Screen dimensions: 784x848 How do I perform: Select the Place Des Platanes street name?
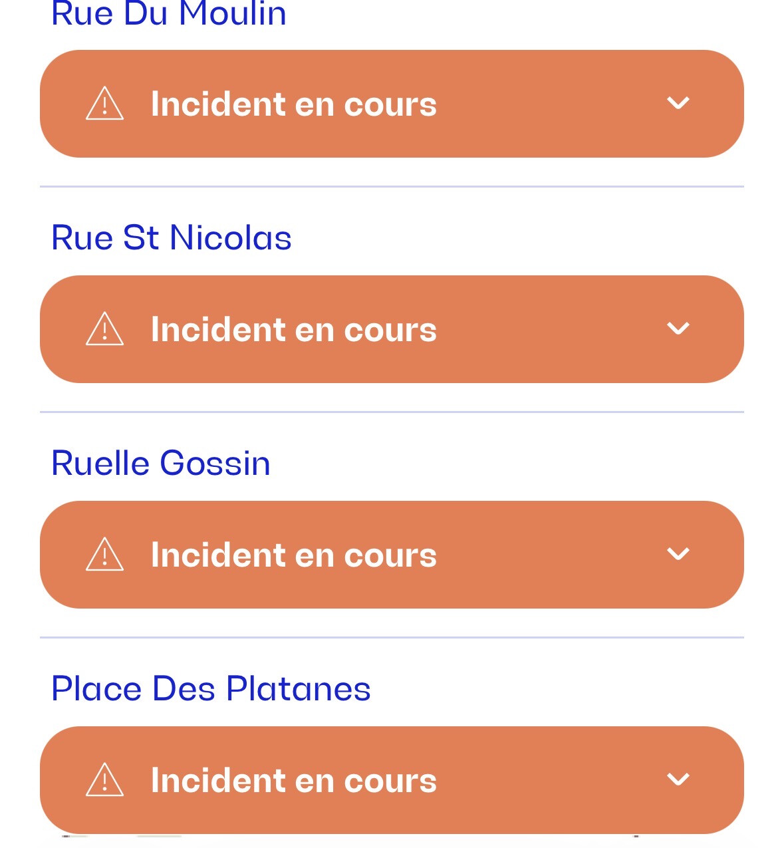pyautogui.click(x=210, y=689)
